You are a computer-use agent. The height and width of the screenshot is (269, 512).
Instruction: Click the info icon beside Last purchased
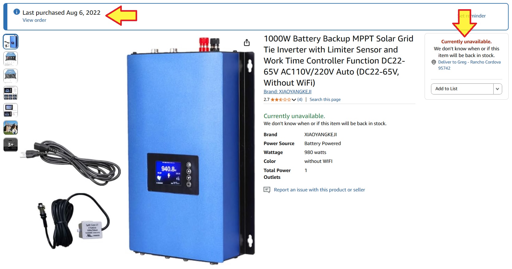point(17,12)
